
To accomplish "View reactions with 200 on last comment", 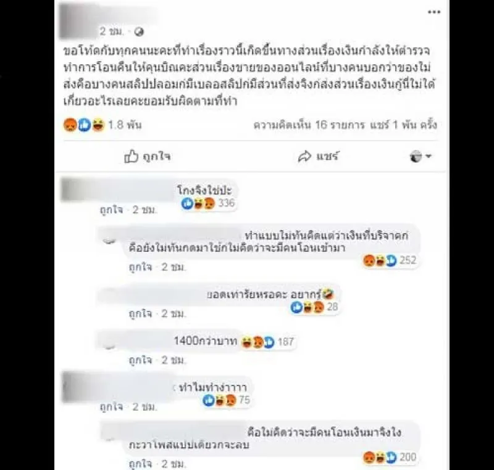I will pyautogui.click(x=390, y=457).
